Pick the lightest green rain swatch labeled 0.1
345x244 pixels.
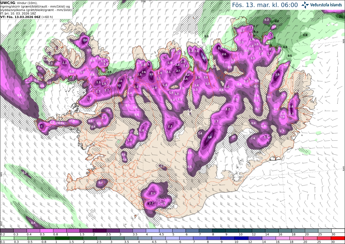tap(7, 238)
